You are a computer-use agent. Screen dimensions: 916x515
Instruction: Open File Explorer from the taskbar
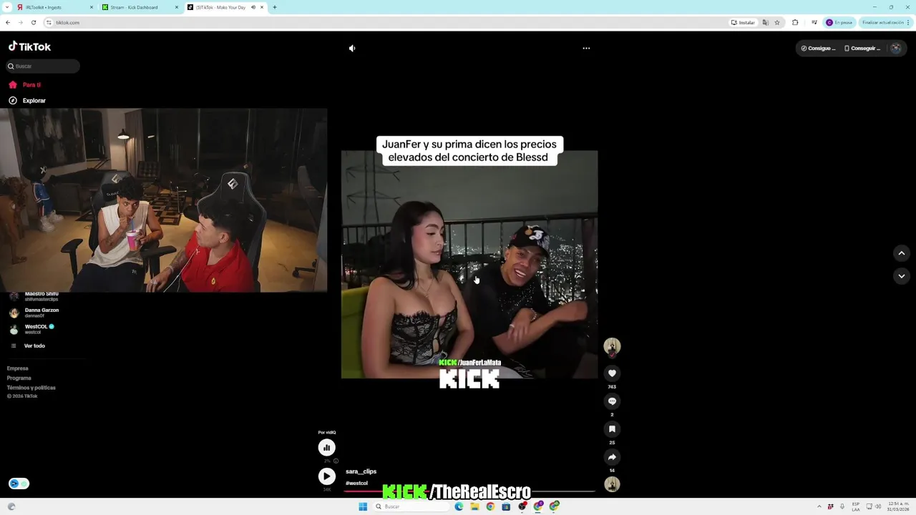474,506
